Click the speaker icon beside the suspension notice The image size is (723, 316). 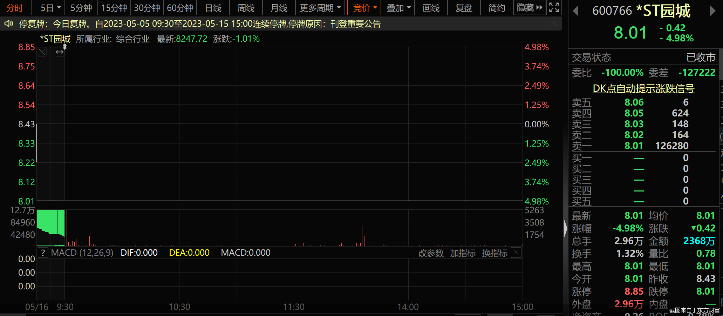(x=8, y=24)
